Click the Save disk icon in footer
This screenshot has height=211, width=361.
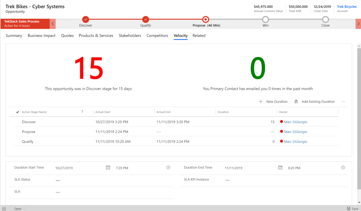(x=349, y=209)
